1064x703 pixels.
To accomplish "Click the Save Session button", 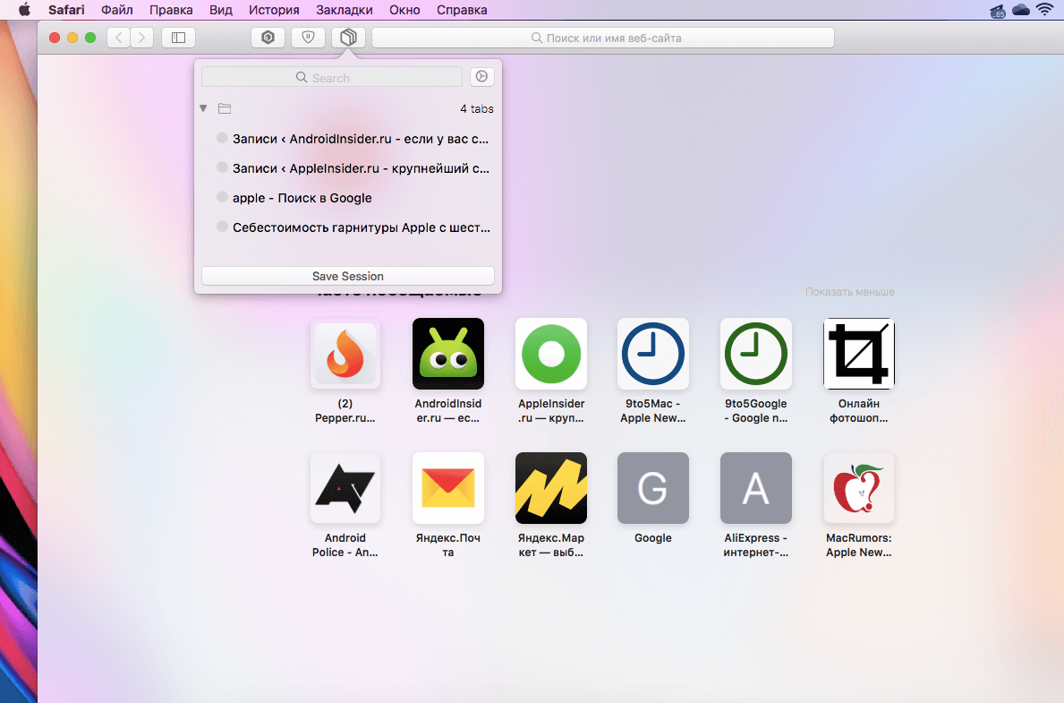I will point(347,276).
